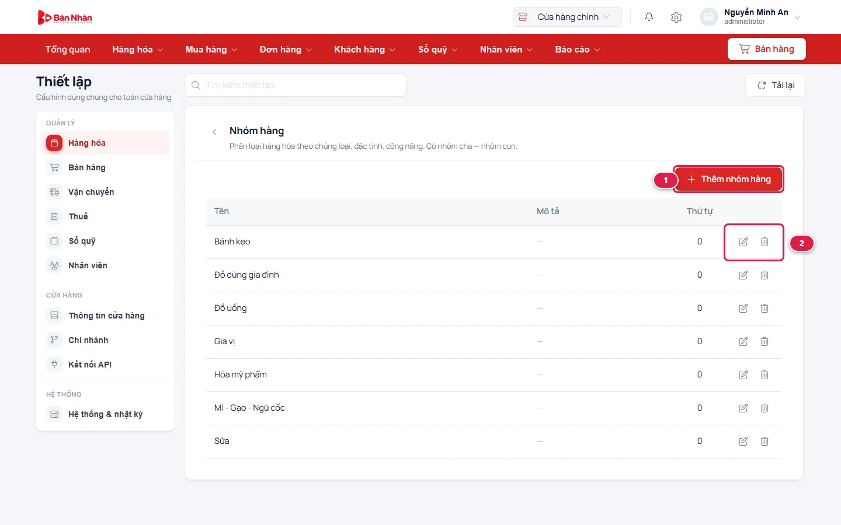841x525 pixels.
Task: Click the Bán Nhàn logo
Action: [65, 17]
